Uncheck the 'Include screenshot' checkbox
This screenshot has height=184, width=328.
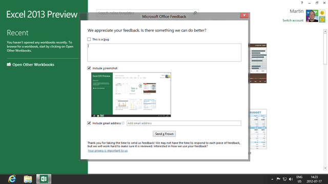(x=89, y=68)
